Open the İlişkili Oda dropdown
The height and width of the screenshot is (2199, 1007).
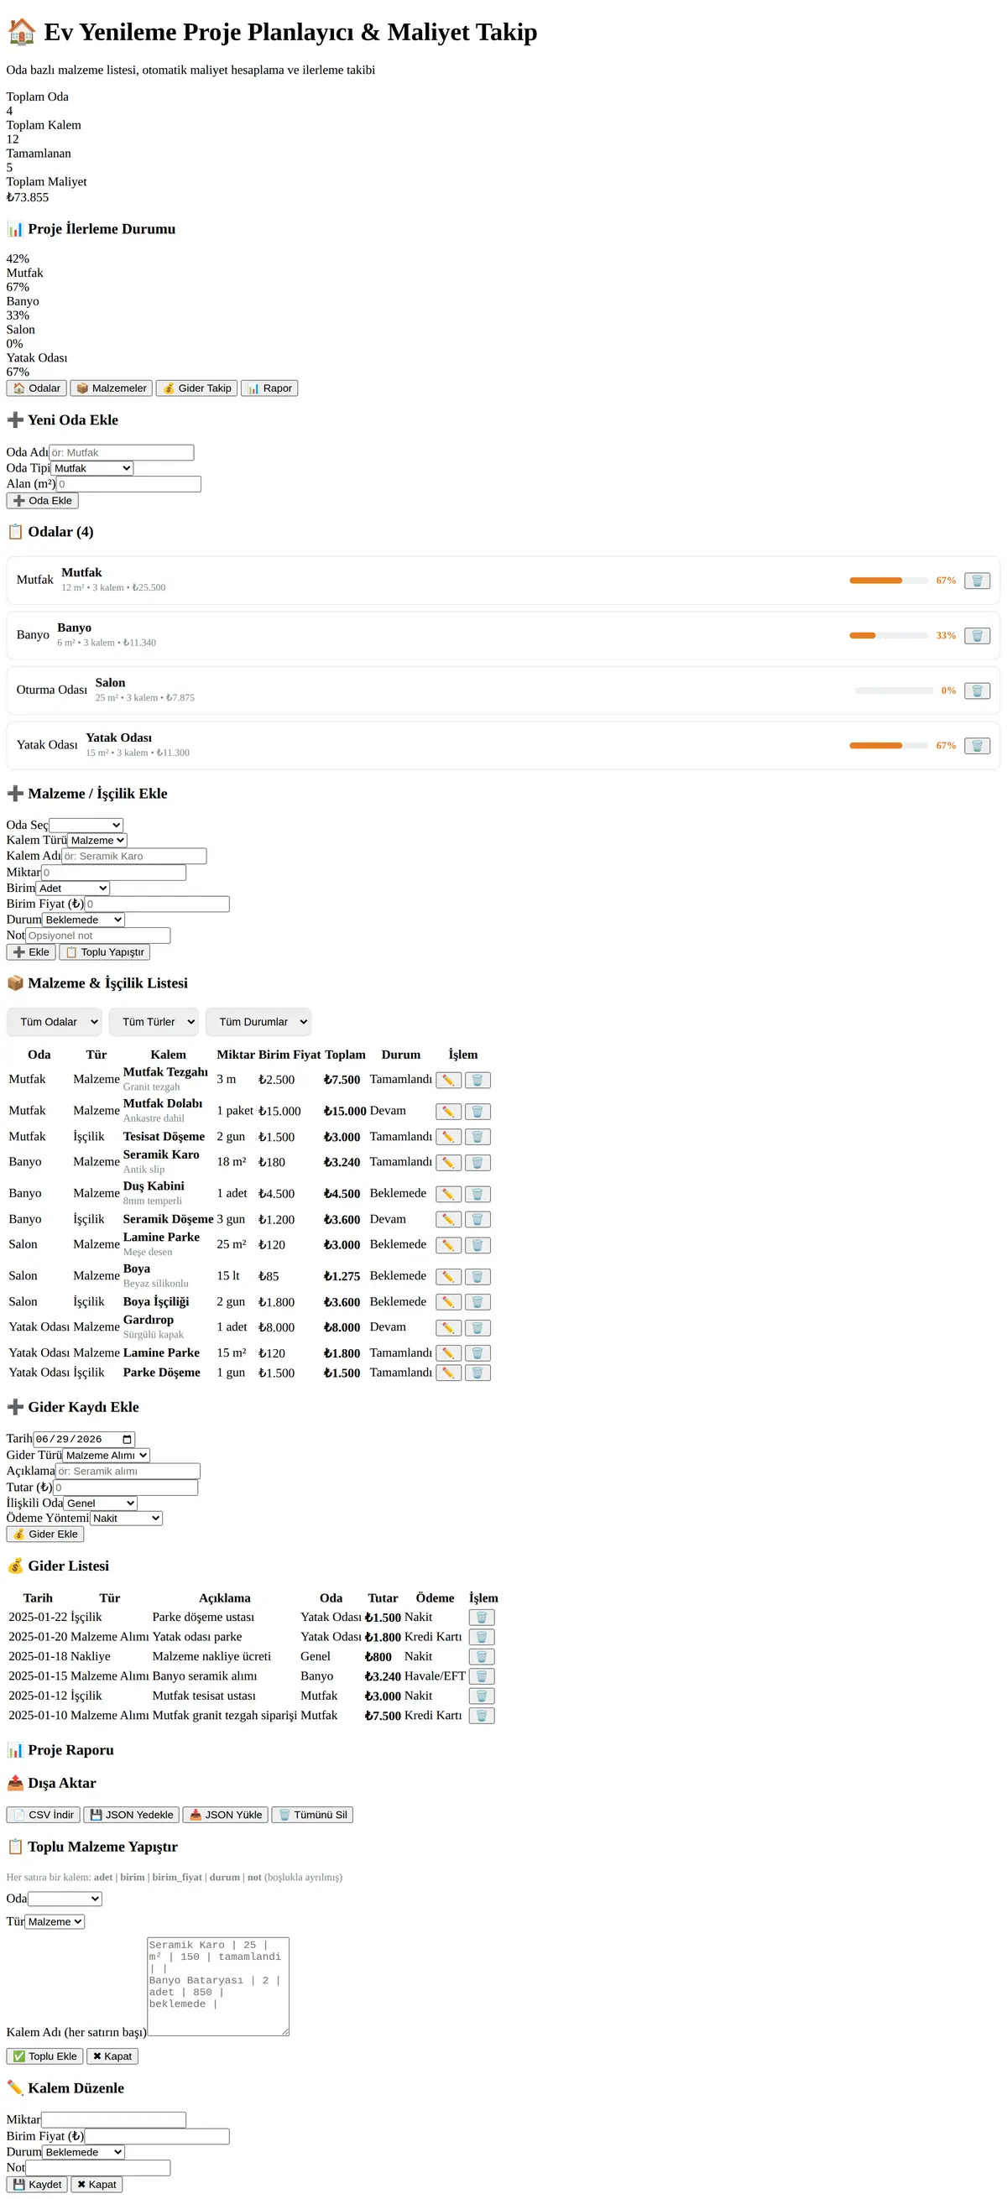(100, 1503)
